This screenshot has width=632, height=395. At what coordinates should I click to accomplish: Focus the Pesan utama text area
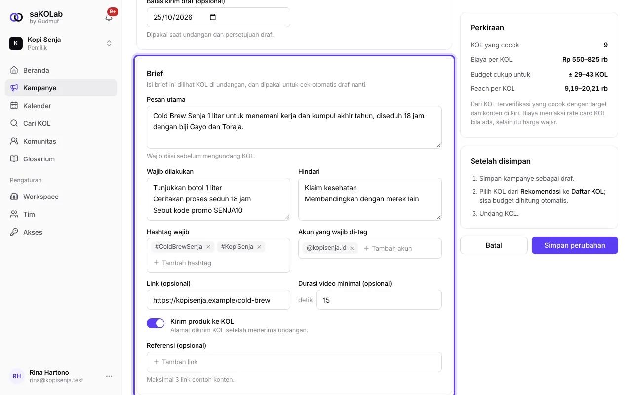pos(294,127)
